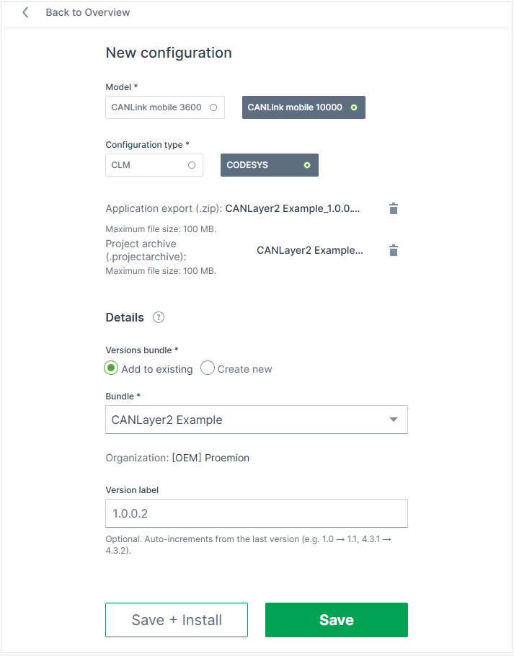The image size is (514, 656).
Task: Click the CANLayer2 Example_1.0.0 zip filename
Action: point(293,208)
